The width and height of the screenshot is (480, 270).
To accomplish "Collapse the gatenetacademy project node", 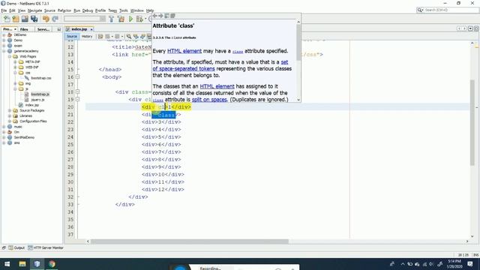I will pos(4,51).
